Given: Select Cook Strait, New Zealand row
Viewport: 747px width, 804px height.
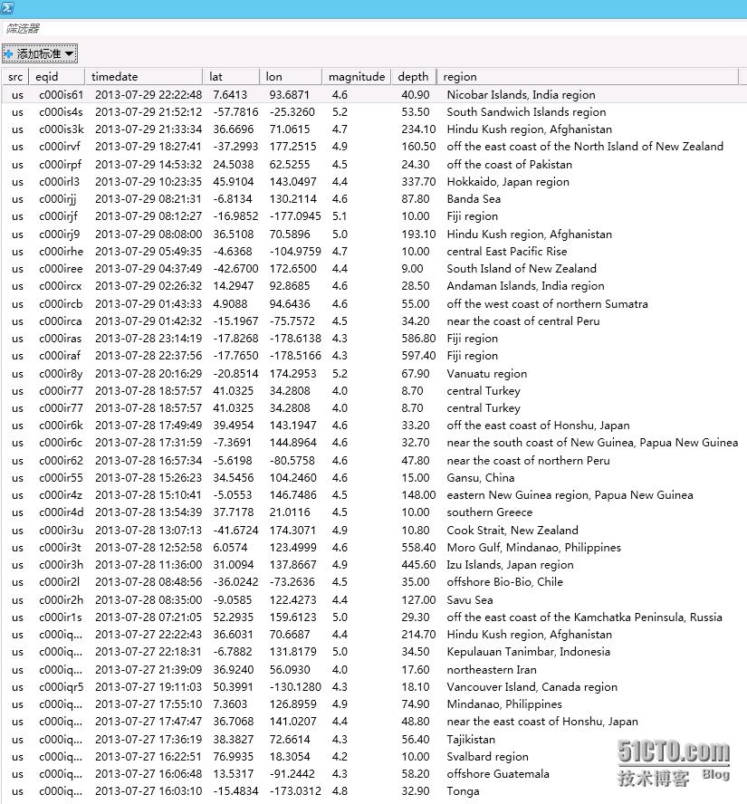Looking at the screenshot, I should tap(373, 531).
